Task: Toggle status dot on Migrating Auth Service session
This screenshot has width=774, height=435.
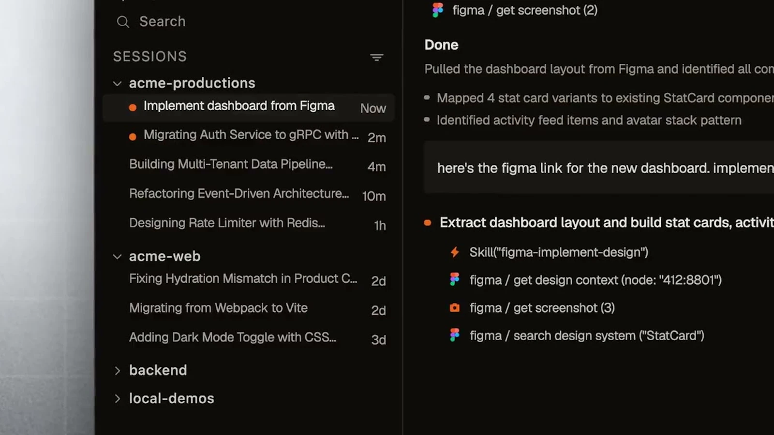Action: (x=133, y=136)
